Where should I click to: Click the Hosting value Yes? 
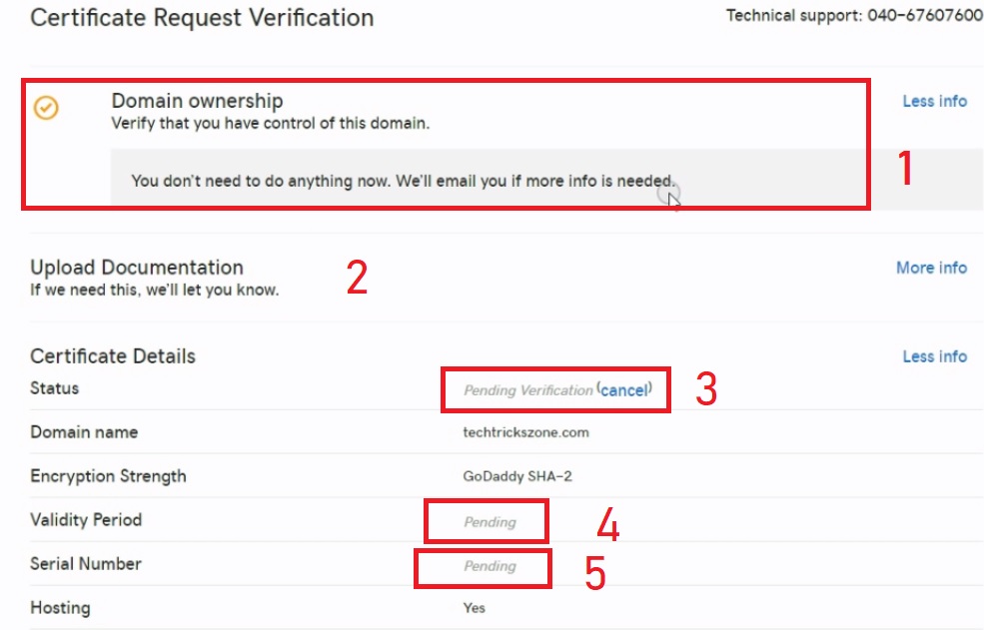coord(474,608)
